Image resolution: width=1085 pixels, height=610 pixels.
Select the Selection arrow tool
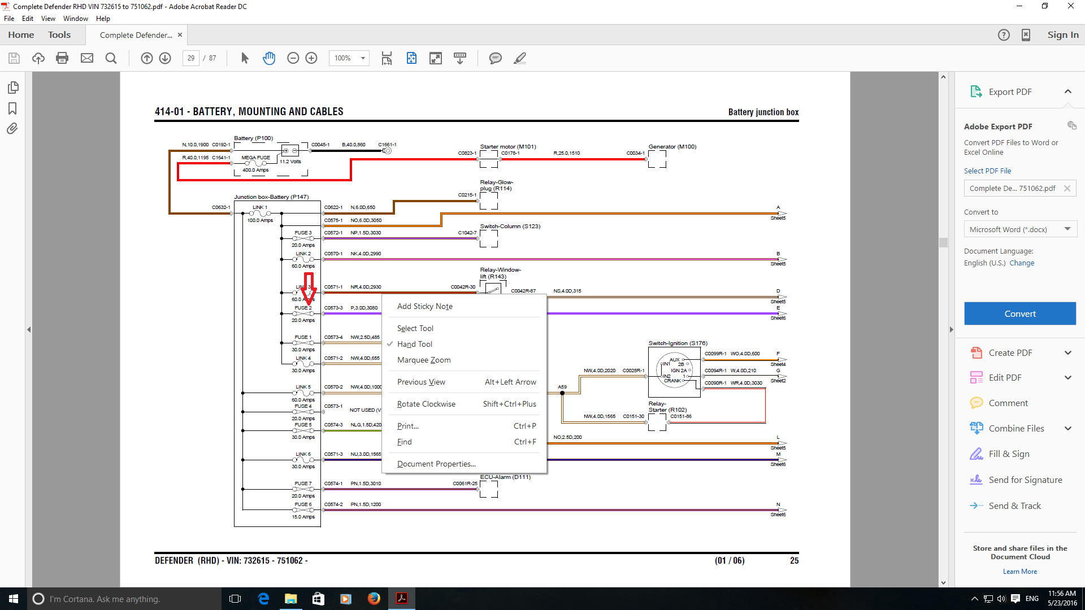(x=245, y=58)
